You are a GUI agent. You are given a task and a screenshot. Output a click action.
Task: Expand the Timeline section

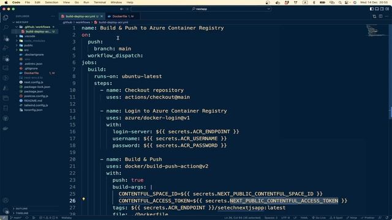(x=35, y=213)
